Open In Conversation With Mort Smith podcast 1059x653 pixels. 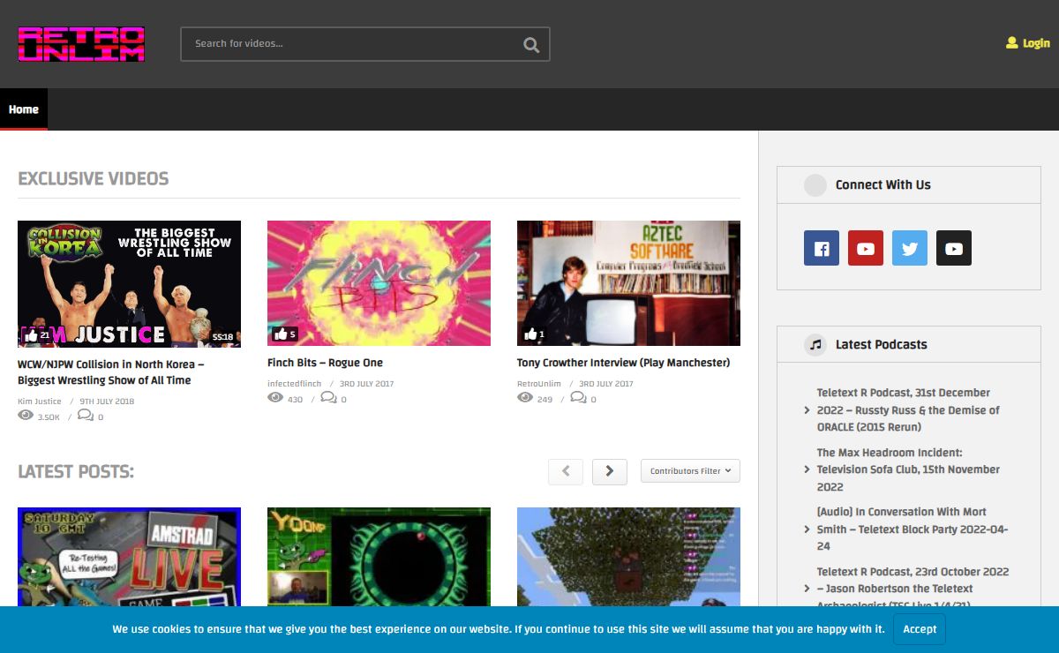pos(913,529)
